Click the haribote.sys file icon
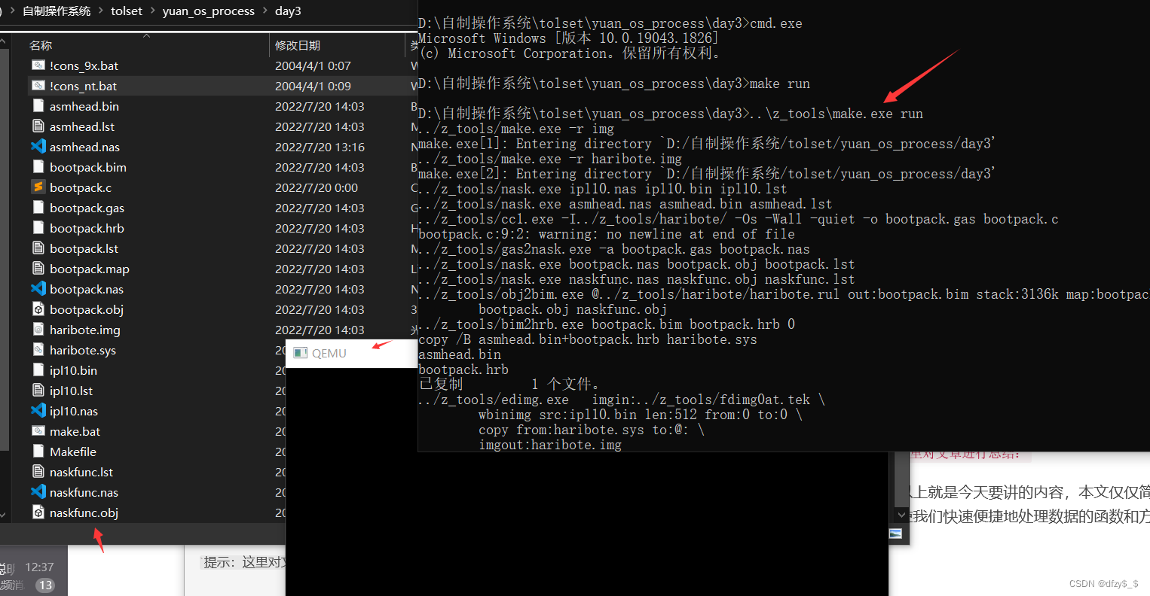 [x=38, y=350]
